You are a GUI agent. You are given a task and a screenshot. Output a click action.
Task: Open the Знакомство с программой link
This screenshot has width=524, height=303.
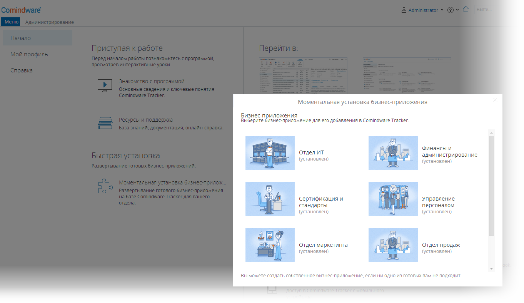coord(152,81)
